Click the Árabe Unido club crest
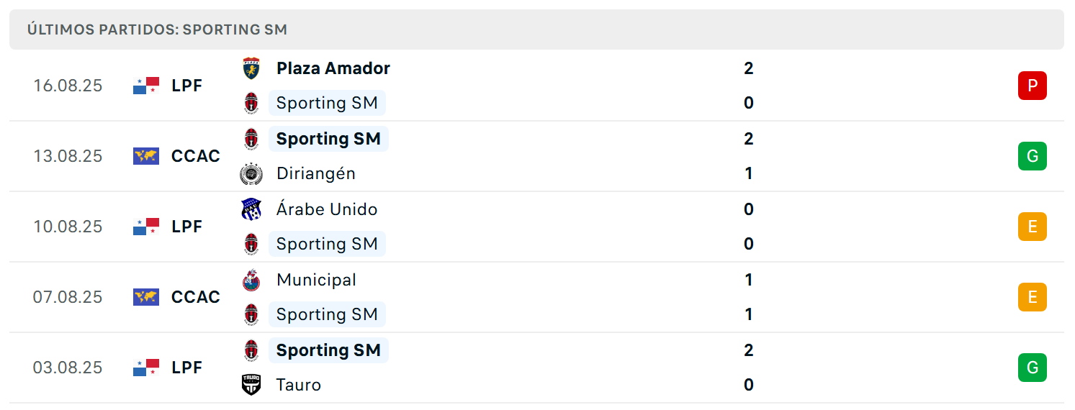Image resolution: width=1075 pixels, height=410 pixels. tap(251, 209)
